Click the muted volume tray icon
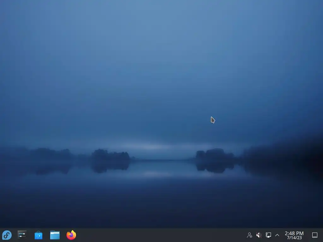323x242 pixels. coord(259,235)
